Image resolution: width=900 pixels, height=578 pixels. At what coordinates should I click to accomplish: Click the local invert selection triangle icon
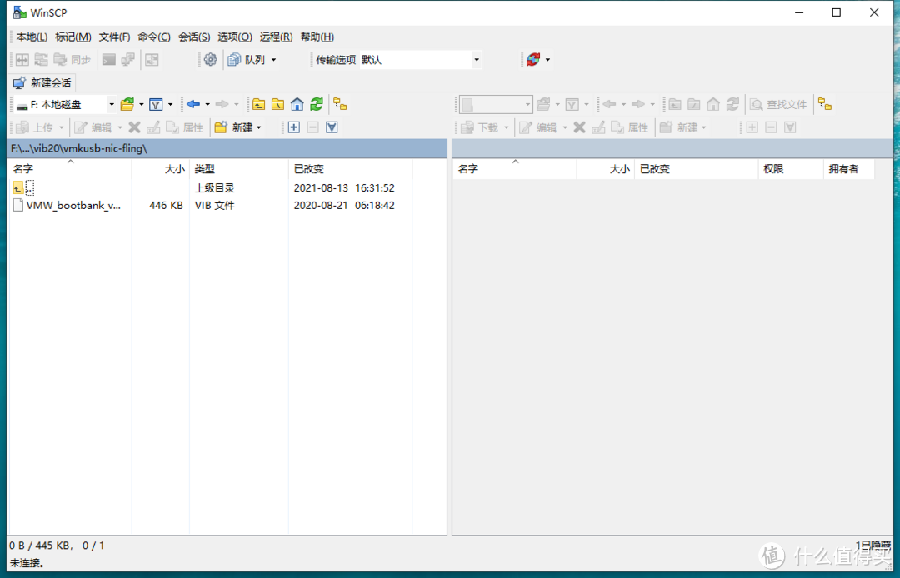332,127
